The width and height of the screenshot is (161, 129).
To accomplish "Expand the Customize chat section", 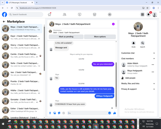I will pyautogui.click(x=138, y=53).
